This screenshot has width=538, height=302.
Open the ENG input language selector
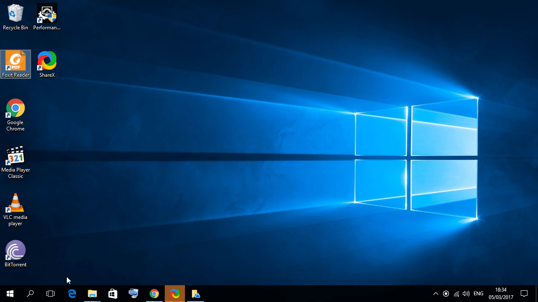(478, 294)
